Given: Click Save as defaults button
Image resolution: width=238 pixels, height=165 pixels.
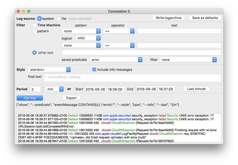Looking at the screenshot, I should pyautogui.click(x=205, y=18).
